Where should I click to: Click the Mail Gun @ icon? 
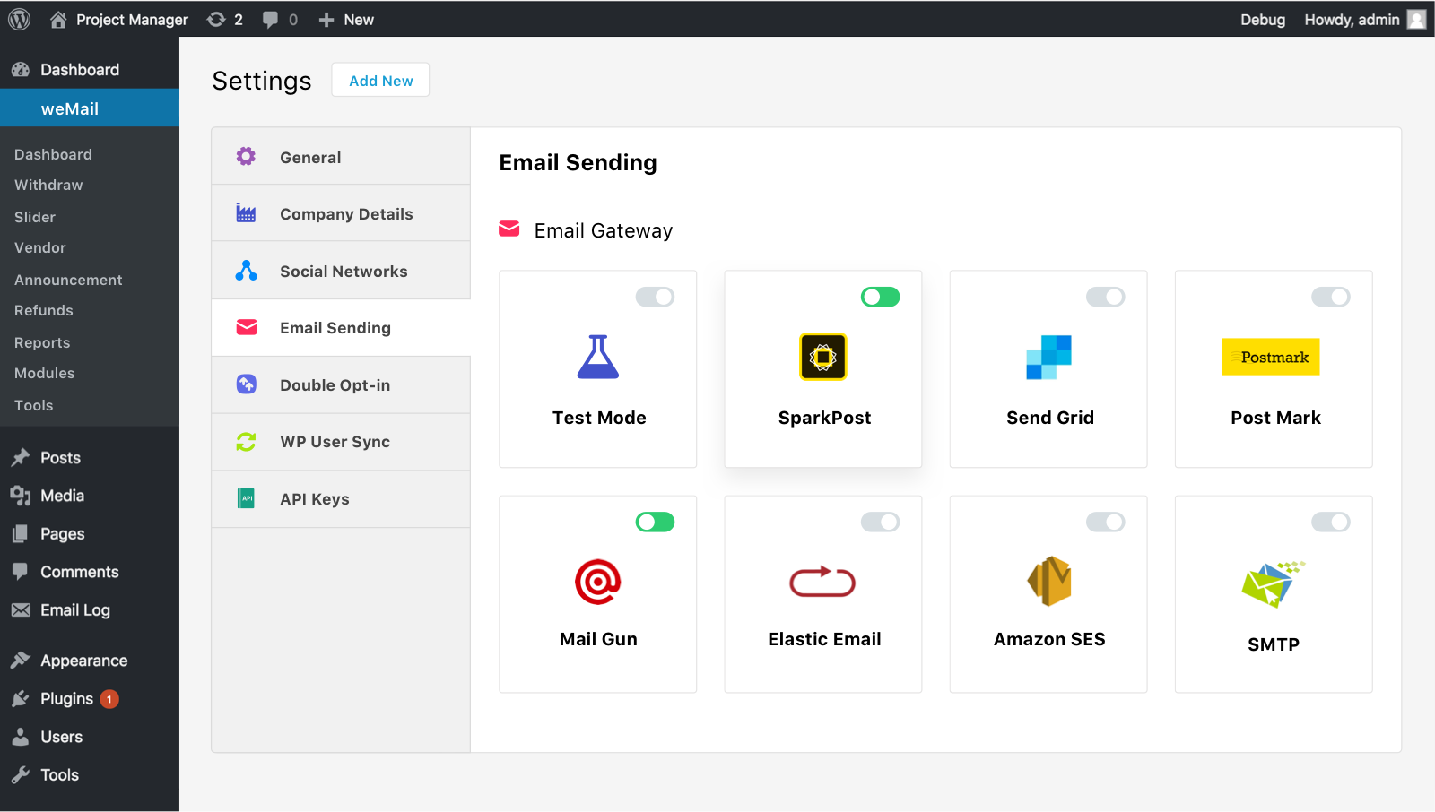click(597, 582)
